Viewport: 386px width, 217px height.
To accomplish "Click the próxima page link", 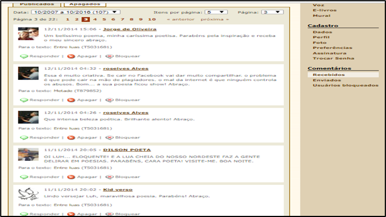I will [x=215, y=19].
